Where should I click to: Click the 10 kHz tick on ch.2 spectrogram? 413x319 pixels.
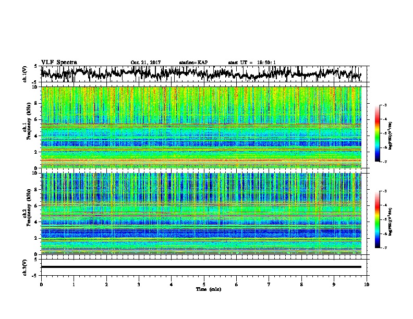(x=35, y=173)
